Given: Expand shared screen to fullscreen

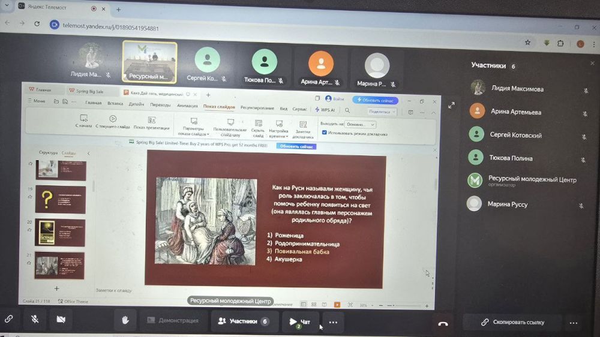Looking at the screenshot, I should coord(452,105).
